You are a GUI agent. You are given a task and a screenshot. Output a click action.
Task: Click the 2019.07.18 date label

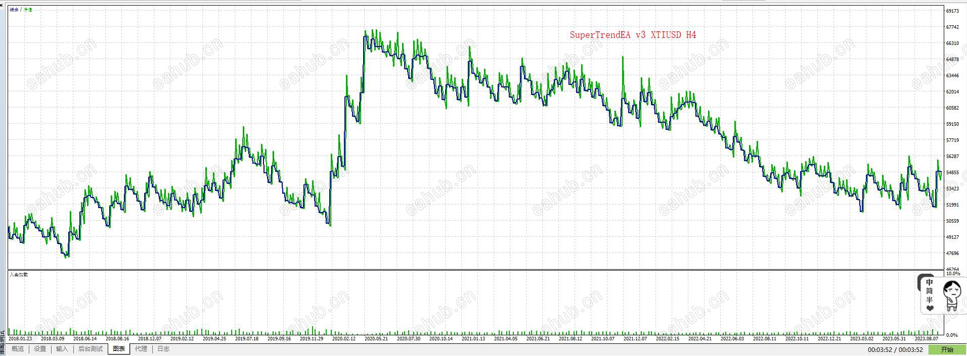(x=247, y=339)
